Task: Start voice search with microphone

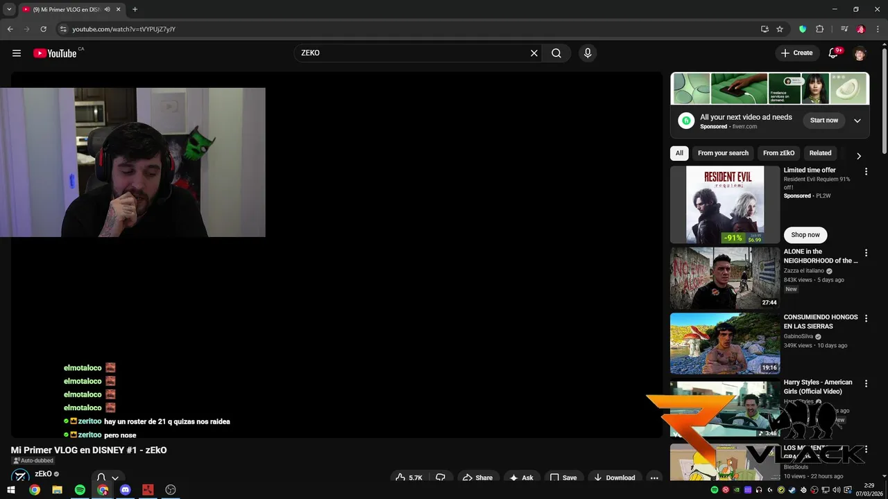Action: click(588, 53)
